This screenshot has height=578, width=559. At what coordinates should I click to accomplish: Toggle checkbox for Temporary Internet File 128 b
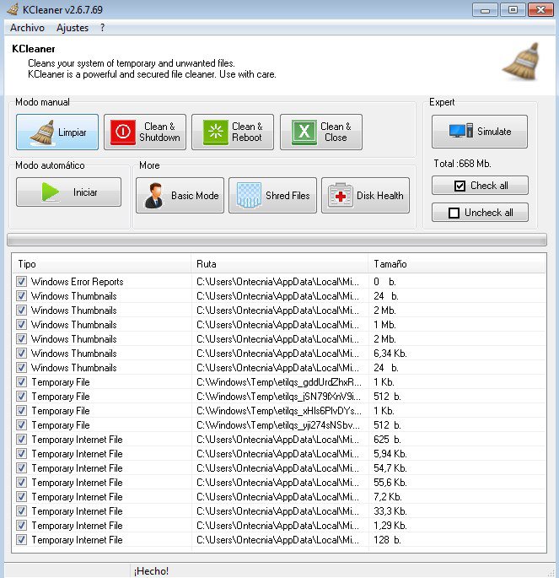pos(21,540)
